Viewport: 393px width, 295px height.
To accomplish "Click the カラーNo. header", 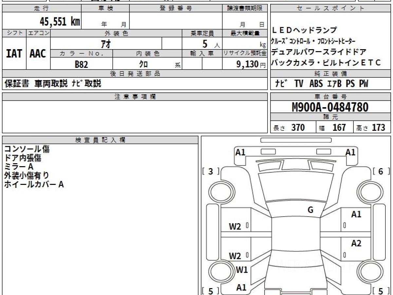I will coord(82,53).
